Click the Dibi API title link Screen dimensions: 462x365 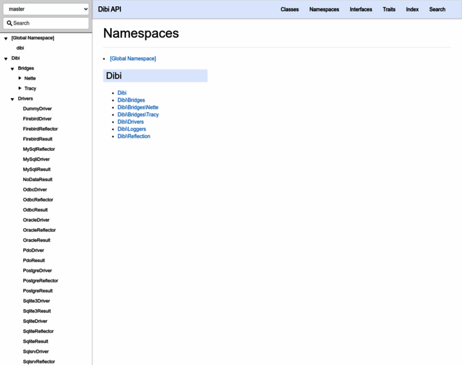tap(109, 9)
